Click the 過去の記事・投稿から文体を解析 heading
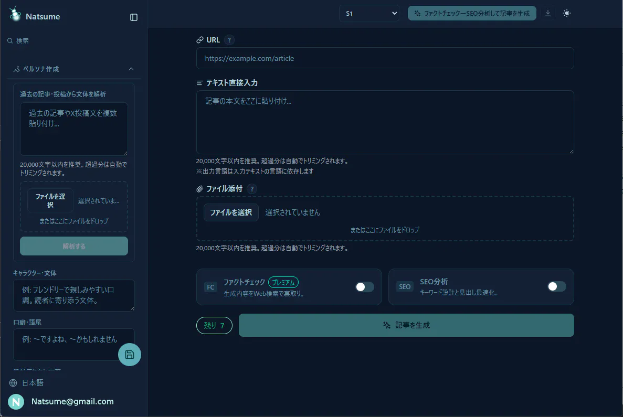 point(63,94)
